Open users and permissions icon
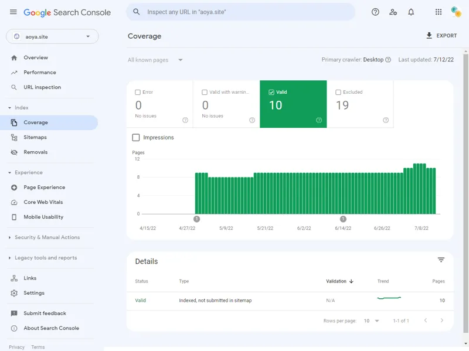 point(393,12)
